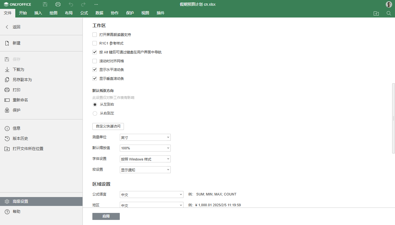Open the 测量单位 dropdown showing 英寸
The width and height of the screenshot is (395, 225).
click(x=145, y=137)
